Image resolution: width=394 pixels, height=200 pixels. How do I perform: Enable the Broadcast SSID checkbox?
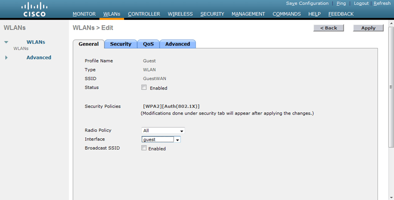point(144,148)
